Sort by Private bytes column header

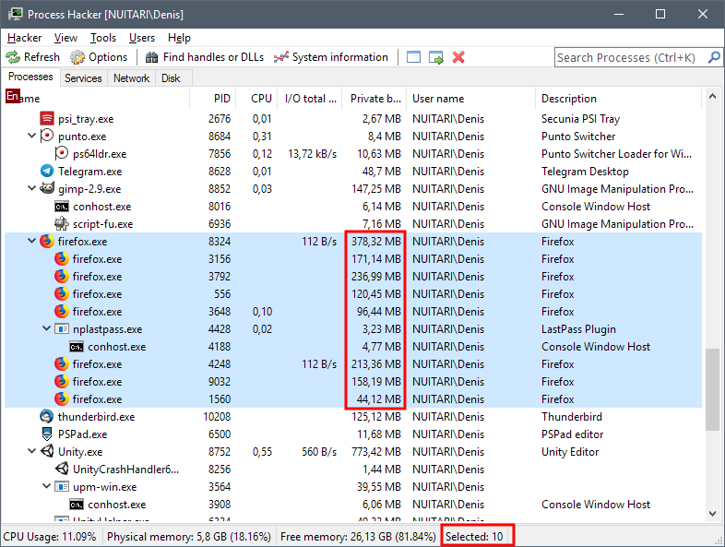point(374,99)
